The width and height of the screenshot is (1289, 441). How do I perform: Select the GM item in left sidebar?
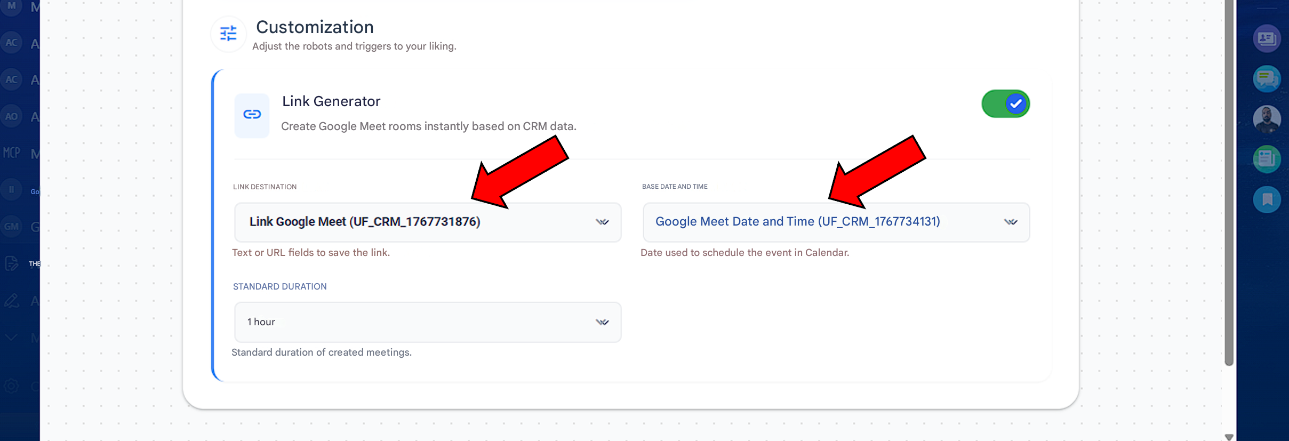12,227
